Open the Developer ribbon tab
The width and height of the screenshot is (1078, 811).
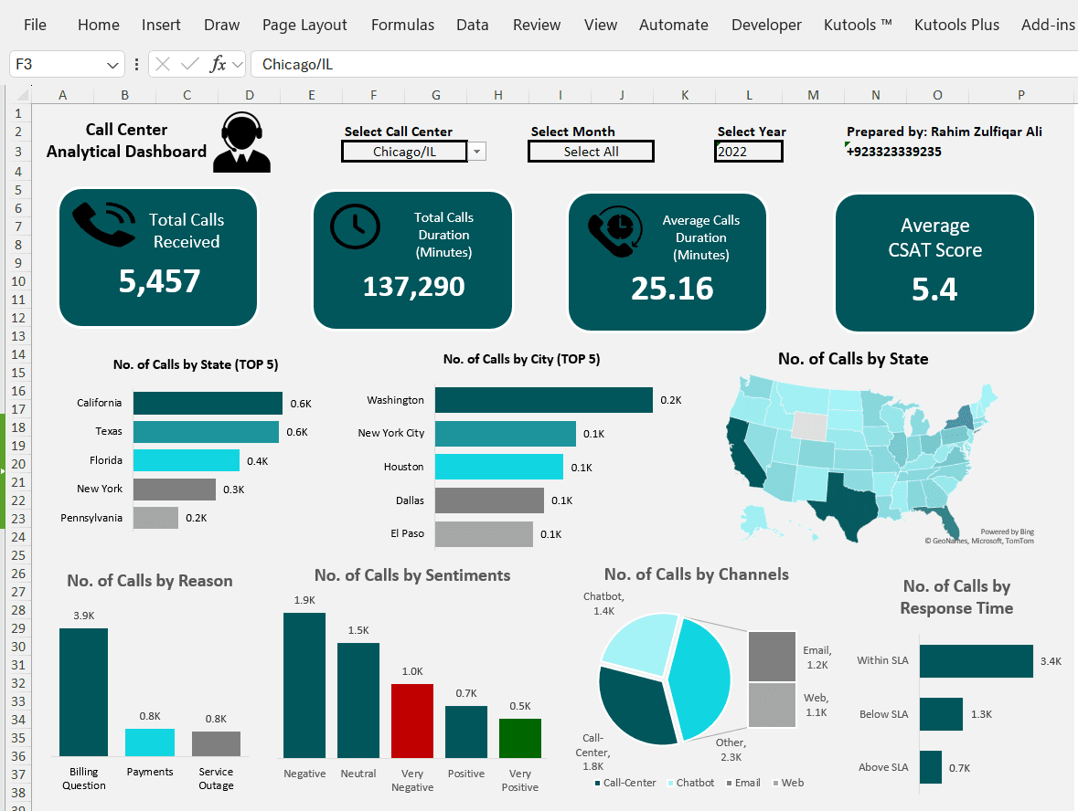[x=766, y=25]
